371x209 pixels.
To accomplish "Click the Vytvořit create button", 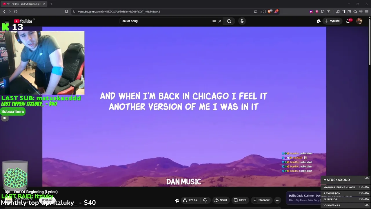I will (x=332, y=21).
